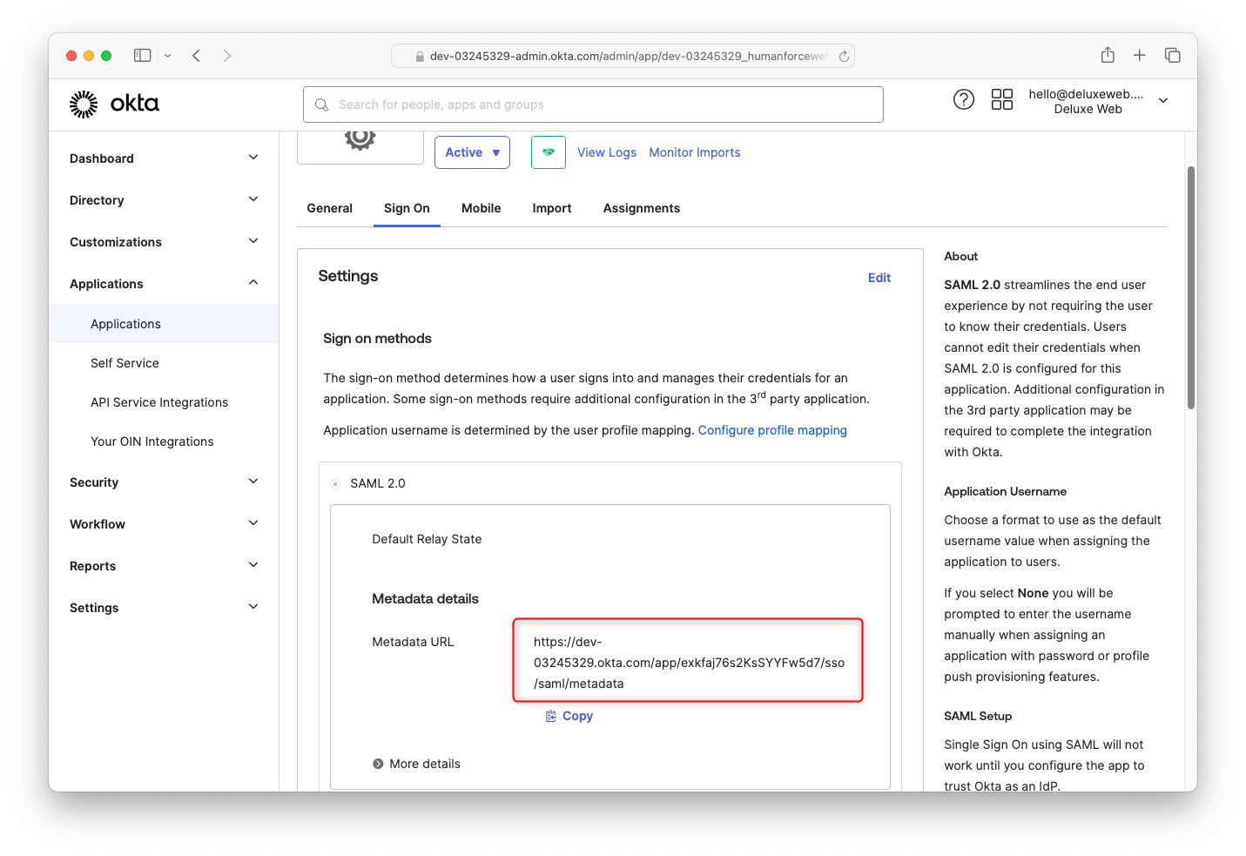
Task: Click Edit in the Settings panel
Action: tap(879, 278)
